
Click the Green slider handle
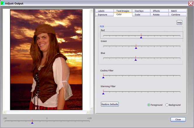pos(136,48)
